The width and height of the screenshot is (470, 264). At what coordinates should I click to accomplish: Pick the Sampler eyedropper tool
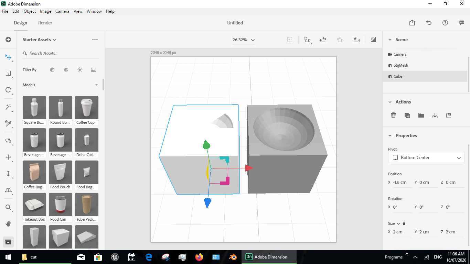8,124
